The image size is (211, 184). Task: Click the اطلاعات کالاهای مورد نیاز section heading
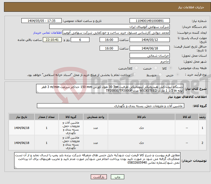[187, 97]
